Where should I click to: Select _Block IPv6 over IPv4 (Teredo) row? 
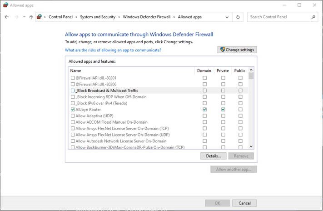tap(158, 103)
